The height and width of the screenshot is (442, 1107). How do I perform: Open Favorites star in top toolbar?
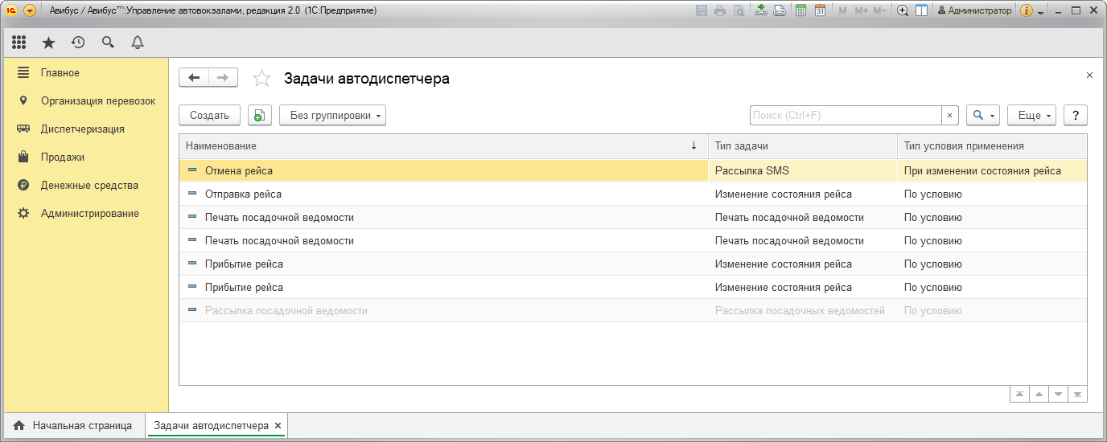point(49,43)
